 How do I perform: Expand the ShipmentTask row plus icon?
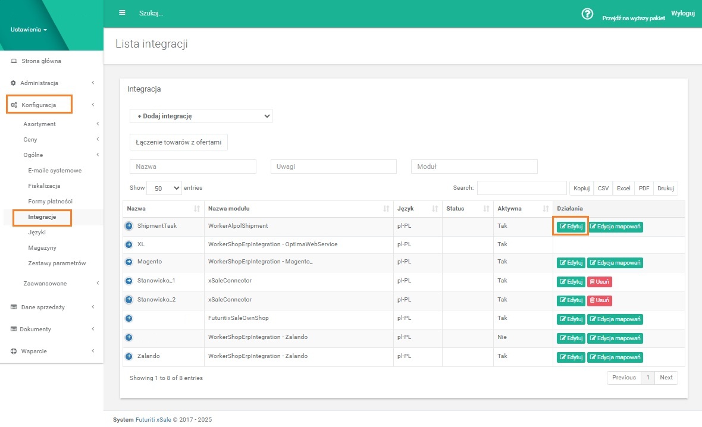[129, 226]
